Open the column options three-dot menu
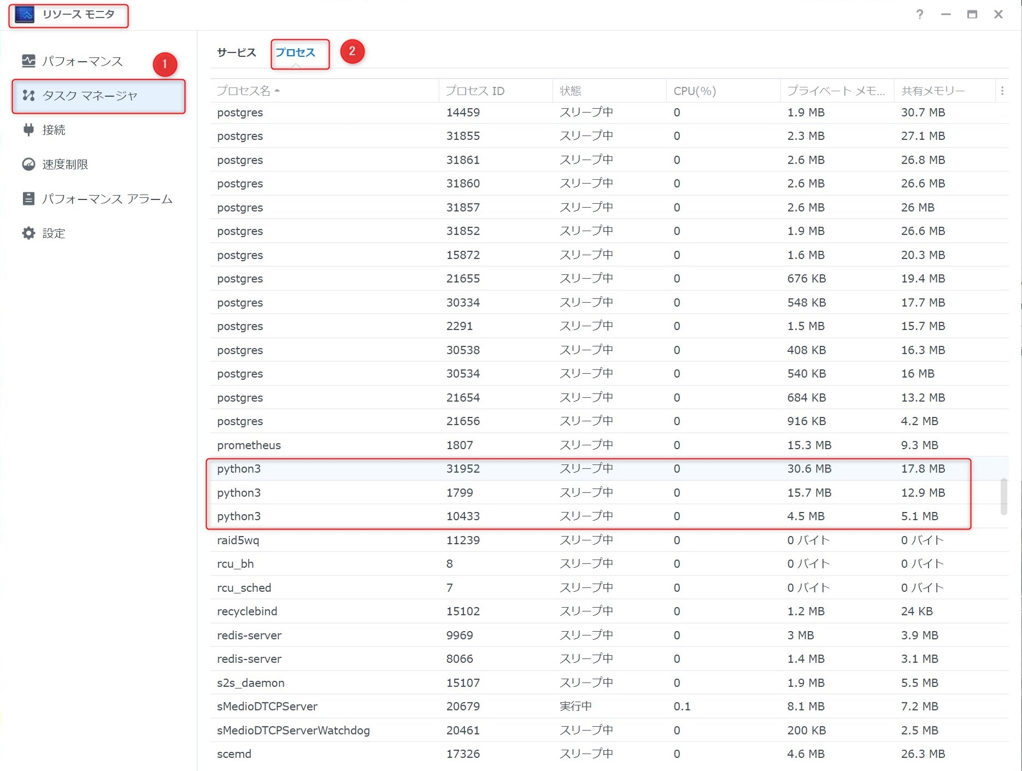This screenshot has height=771, width=1022. tap(1002, 91)
